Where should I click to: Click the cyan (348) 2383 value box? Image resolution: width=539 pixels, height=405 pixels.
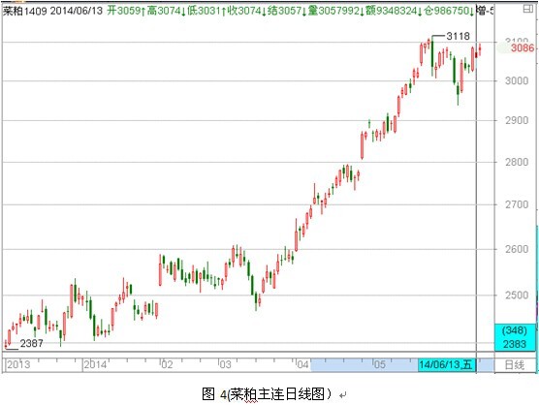pos(515,337)
